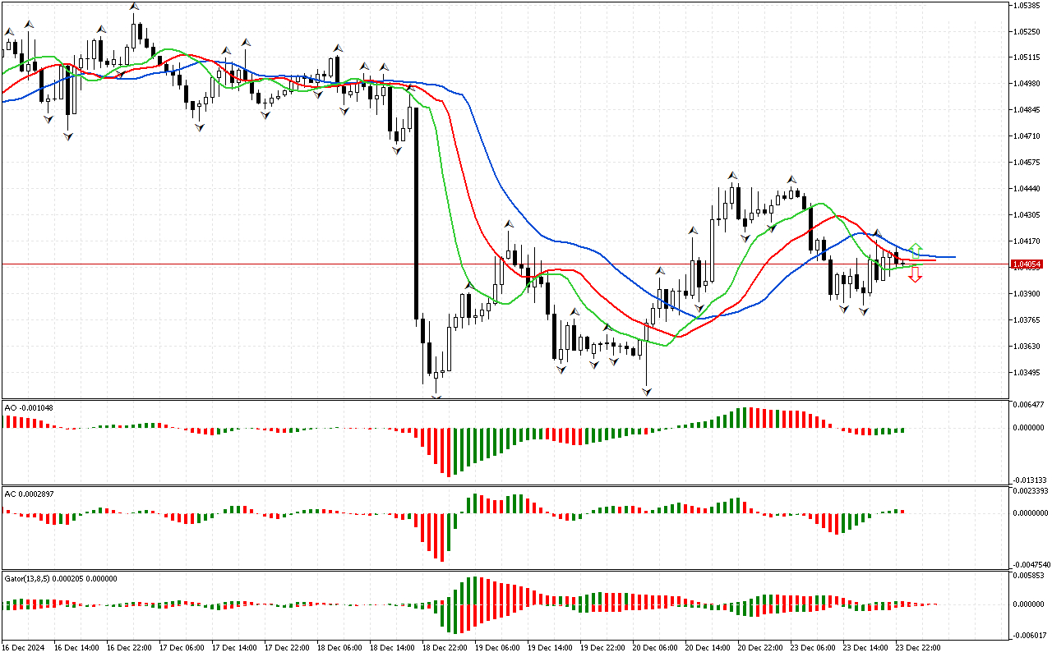Screen dimensions: 1052x657
Task: Click the AO scale value 0.006477
Action: [1030, 405]
